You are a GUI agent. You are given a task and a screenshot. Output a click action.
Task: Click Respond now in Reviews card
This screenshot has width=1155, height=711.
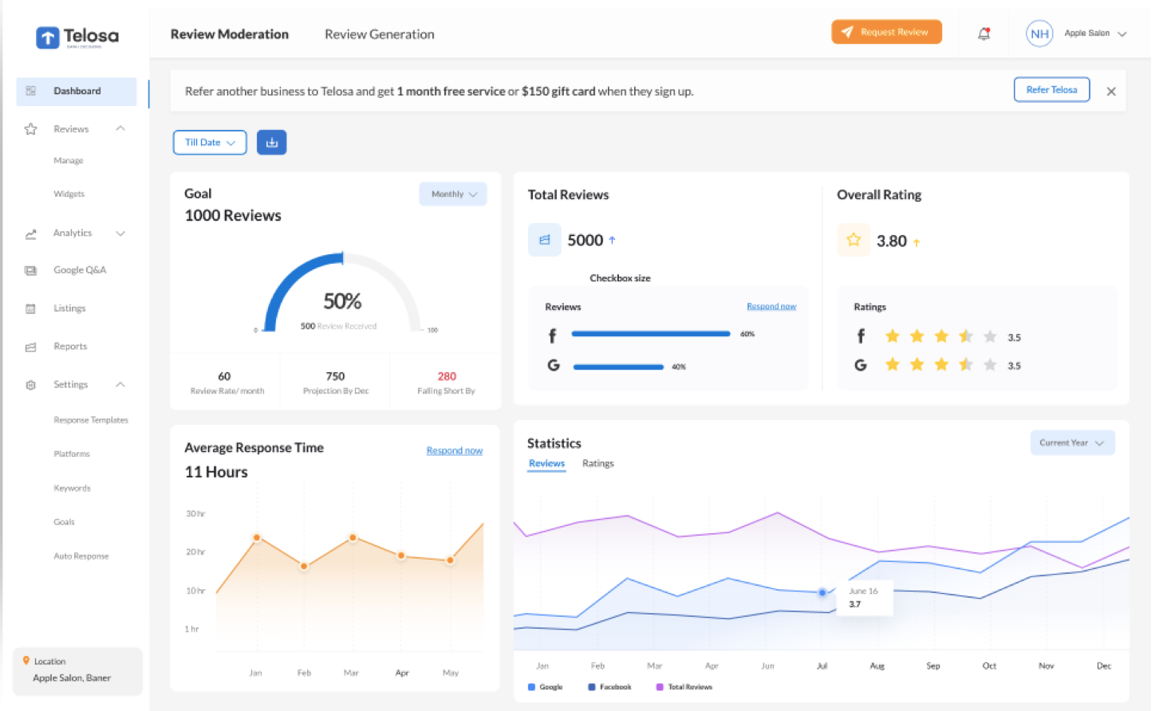coord(771,306)
